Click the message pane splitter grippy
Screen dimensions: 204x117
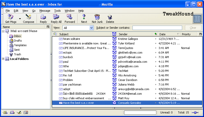tap(127, 108)
